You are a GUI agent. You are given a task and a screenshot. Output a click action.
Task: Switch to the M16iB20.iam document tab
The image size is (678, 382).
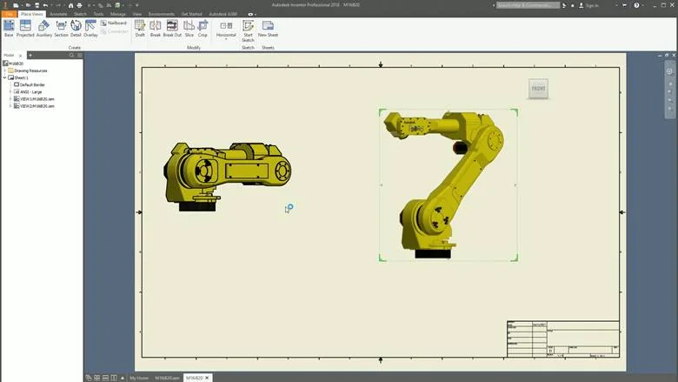[167, 378]
